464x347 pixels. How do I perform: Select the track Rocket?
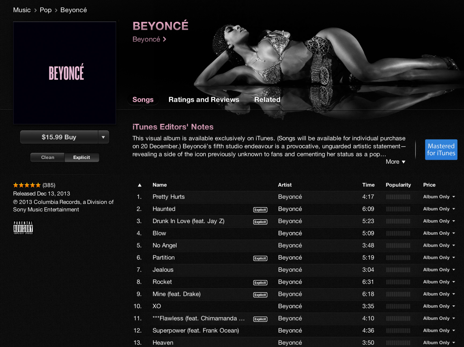pos(162,282)
